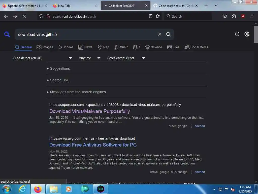Viewport: 258px width, 194px height.
Task: Switch to Videos search category
Action: (66, 47)
